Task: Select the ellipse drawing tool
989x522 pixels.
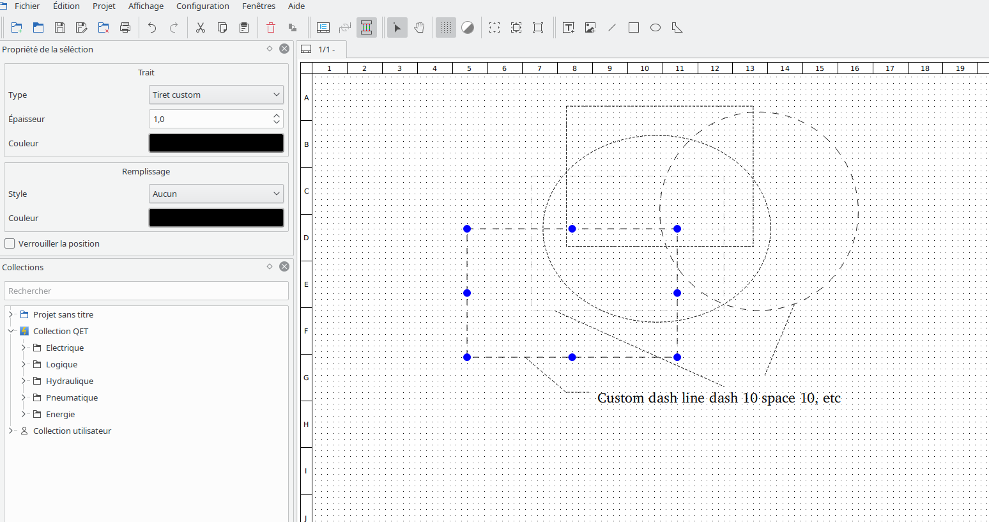Action: 655,27
